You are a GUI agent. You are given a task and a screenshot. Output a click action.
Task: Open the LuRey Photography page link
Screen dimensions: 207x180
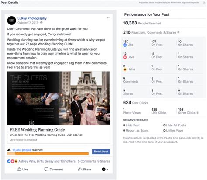point(32,18)
